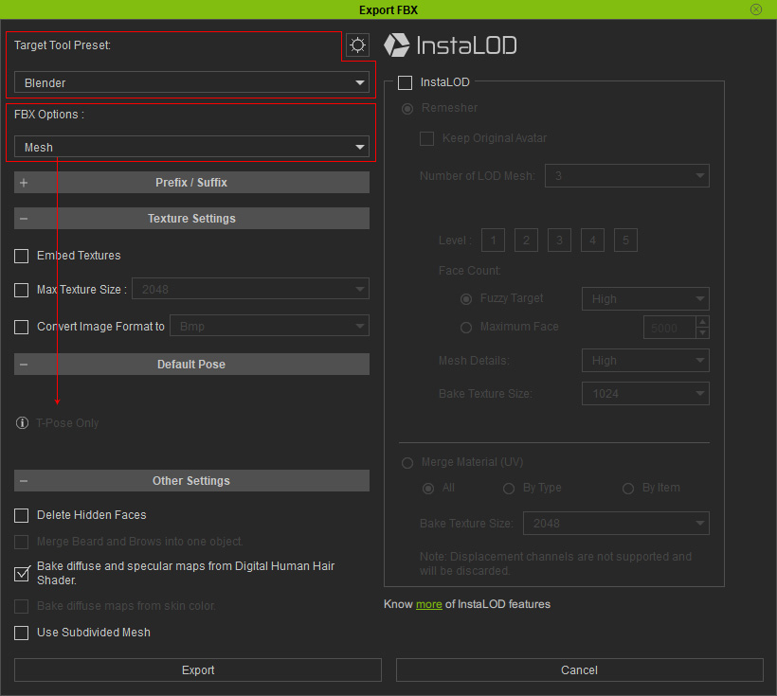Click the Export button
The image size is (777, 696).
(198, 670)
